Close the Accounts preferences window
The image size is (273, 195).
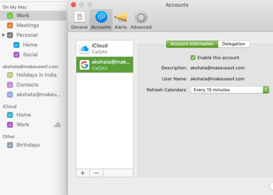click(73, 4)
